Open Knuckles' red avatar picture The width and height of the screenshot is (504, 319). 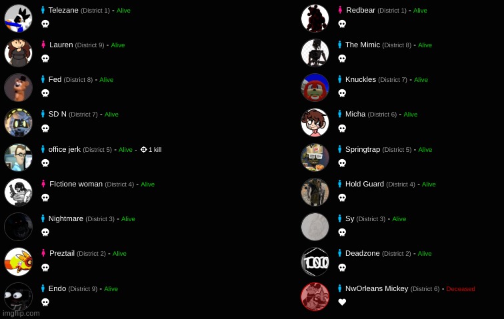coord(315,87)
